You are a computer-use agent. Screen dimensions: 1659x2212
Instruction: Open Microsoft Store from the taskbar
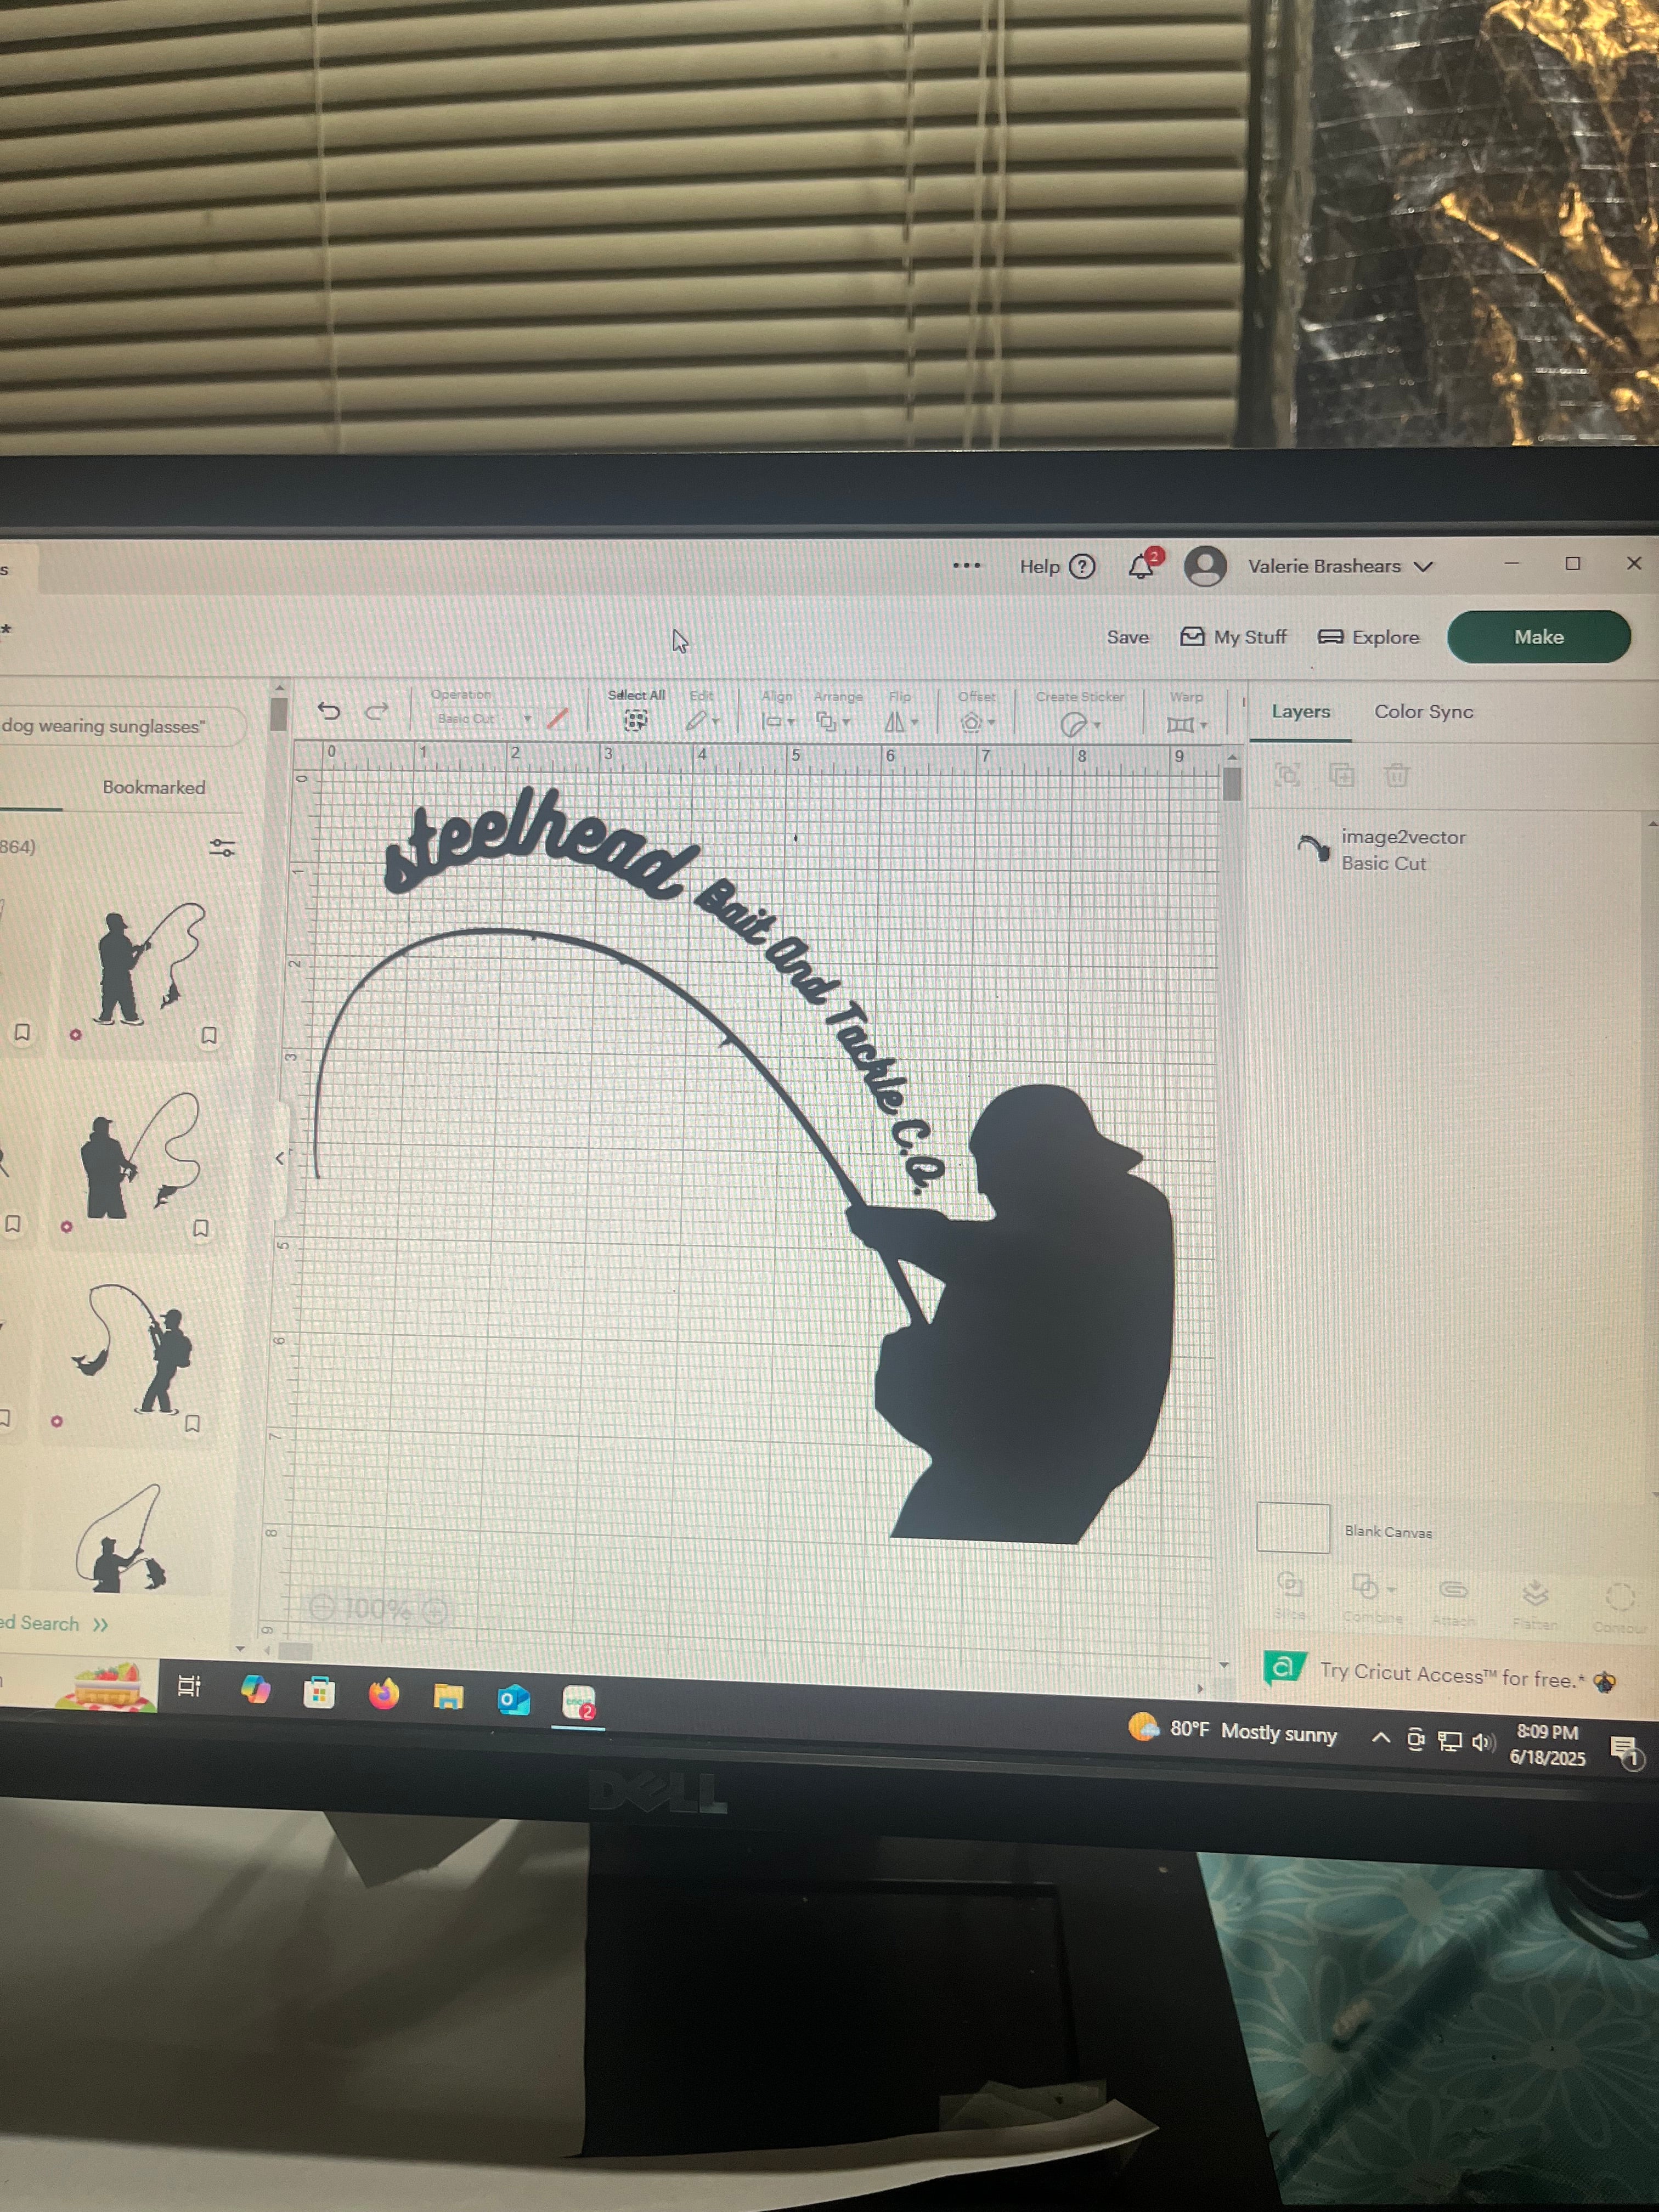[x=319, y=1692]
